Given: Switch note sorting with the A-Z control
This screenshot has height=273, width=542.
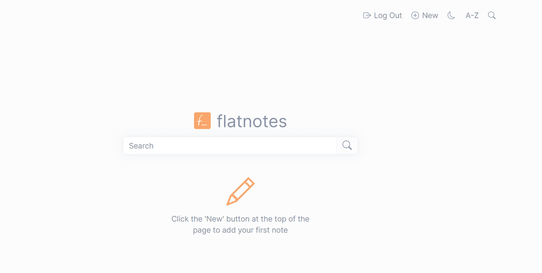Looking at the screenshot, I should (x=472, y=15).
